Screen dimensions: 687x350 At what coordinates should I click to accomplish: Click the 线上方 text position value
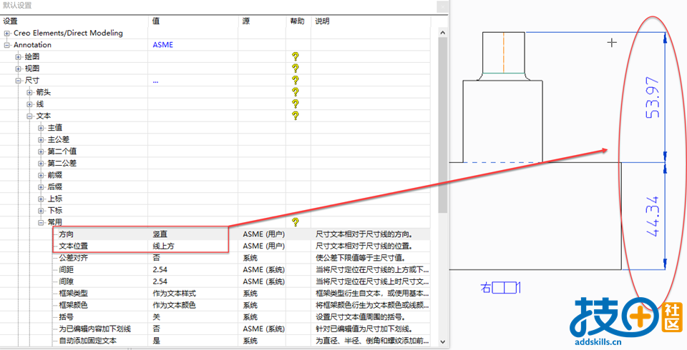pos(163,246)
